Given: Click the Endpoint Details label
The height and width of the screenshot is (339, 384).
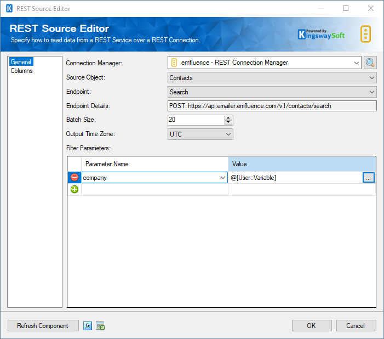Looking at the screenshot, I should 88,106.
